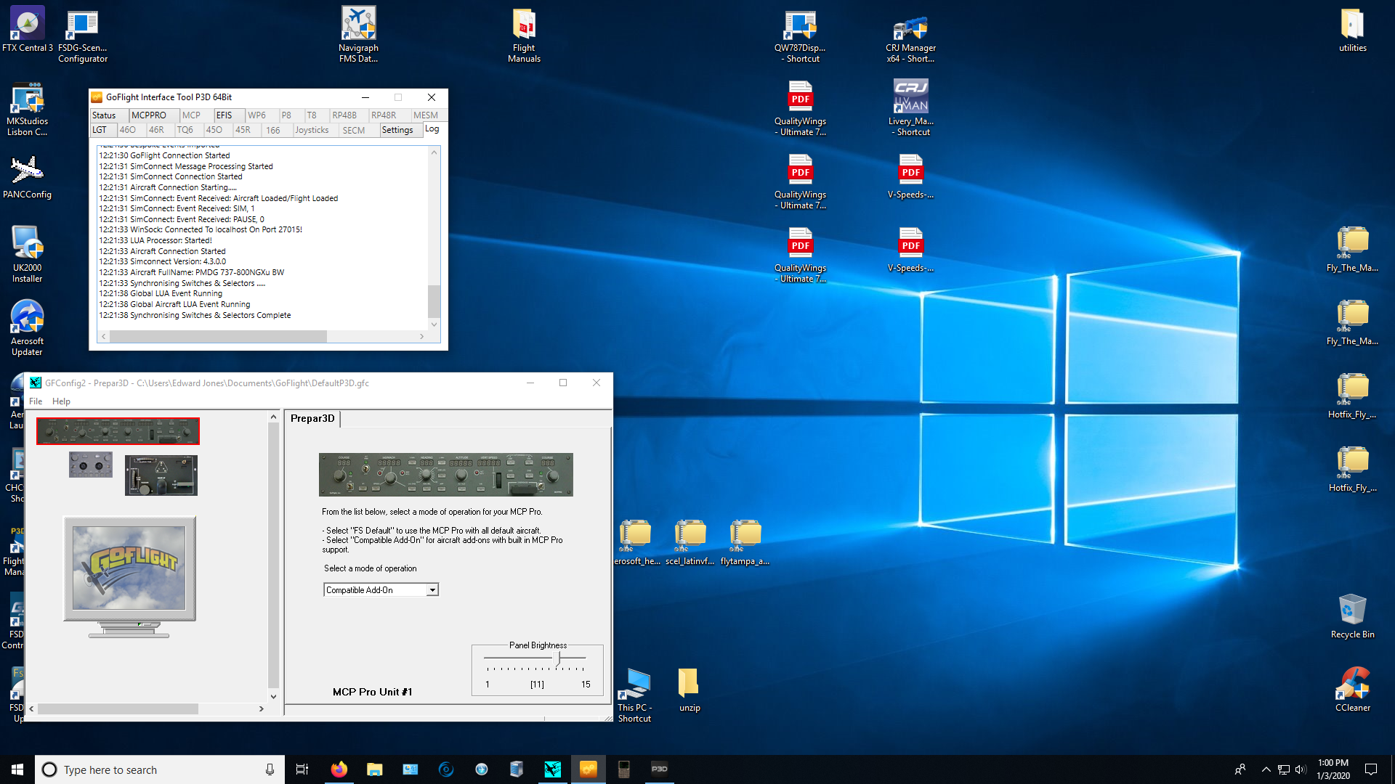Open the Flight Manuals folder icon
Image resolution: width=1395 pixels, height=784 pixels.
tap(524, 35)
